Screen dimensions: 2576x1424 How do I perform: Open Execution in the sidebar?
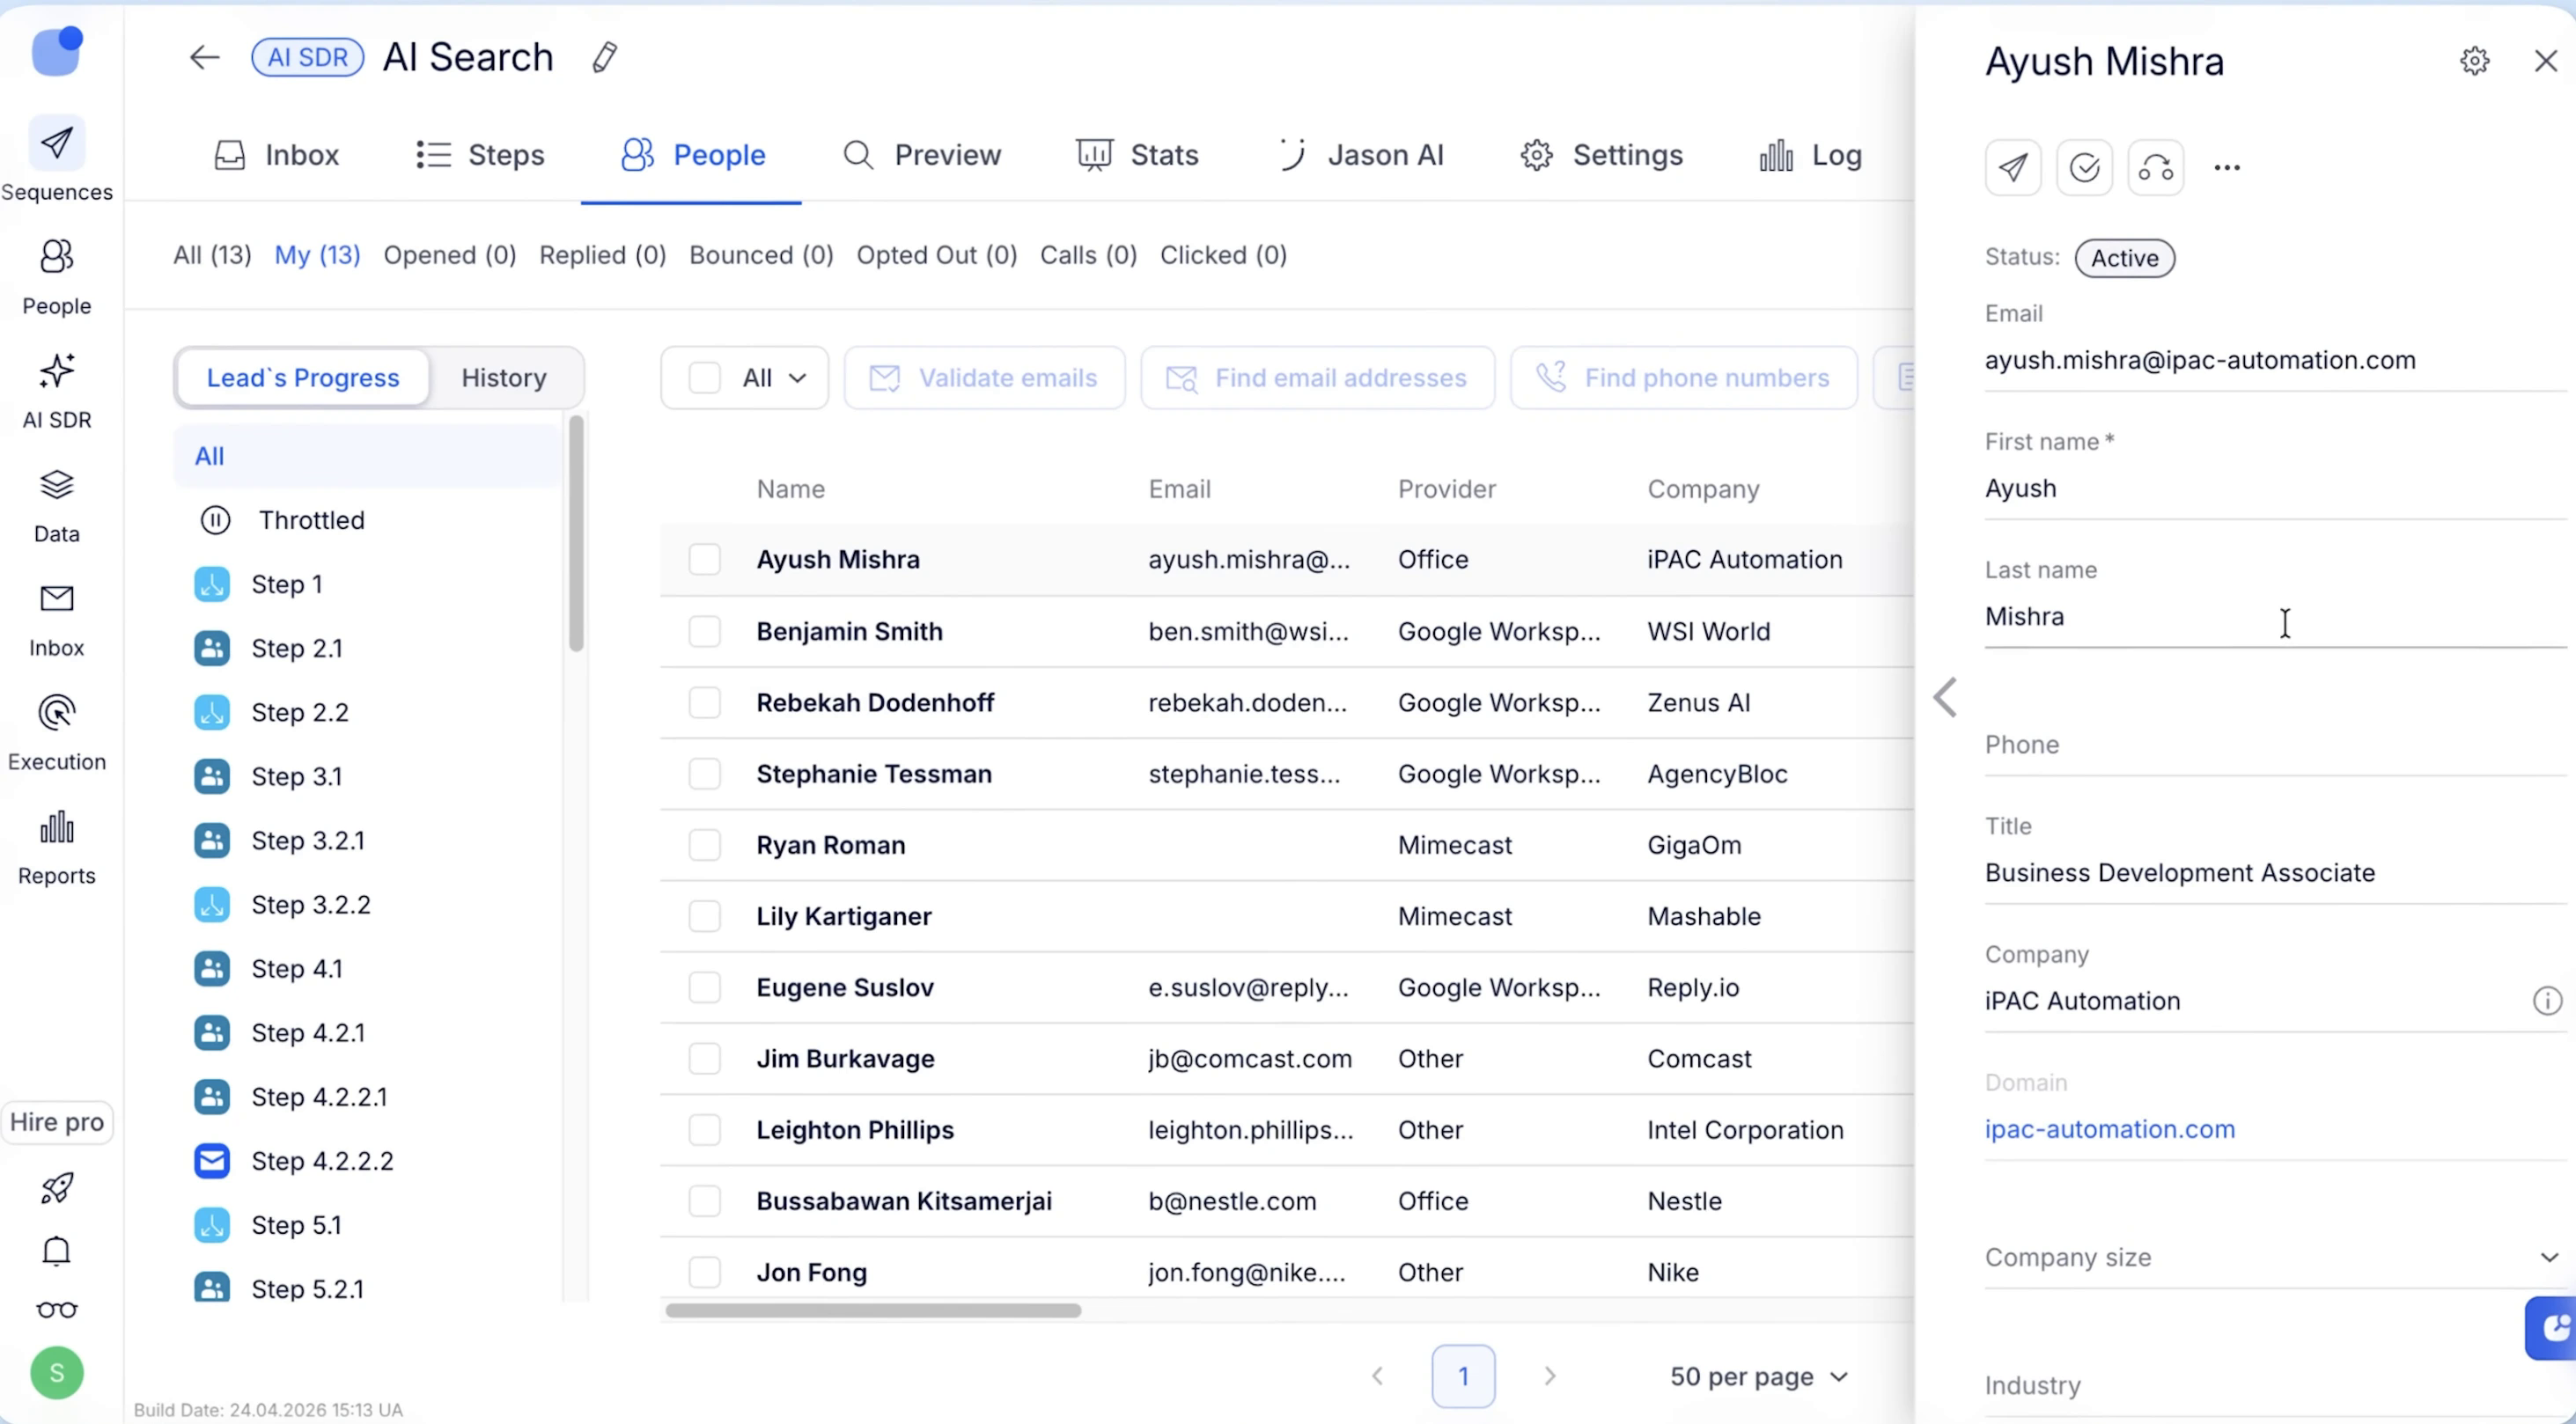pos(56,733)
